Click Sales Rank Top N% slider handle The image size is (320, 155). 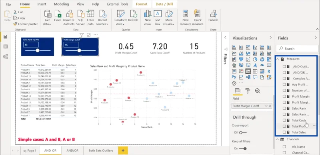pyautogui.click(x=37, y=50)
